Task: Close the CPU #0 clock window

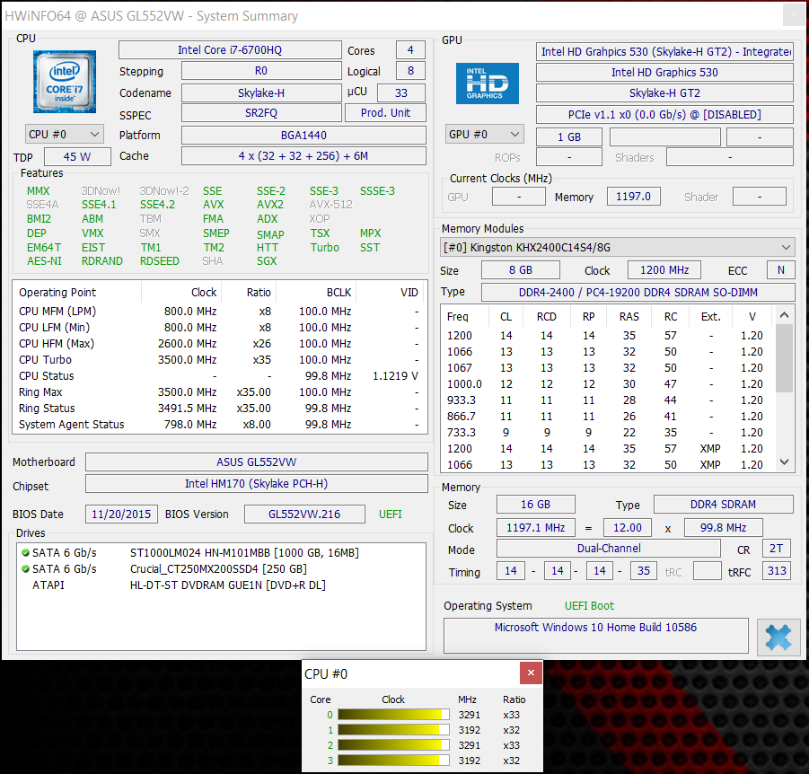Action: 531,673
